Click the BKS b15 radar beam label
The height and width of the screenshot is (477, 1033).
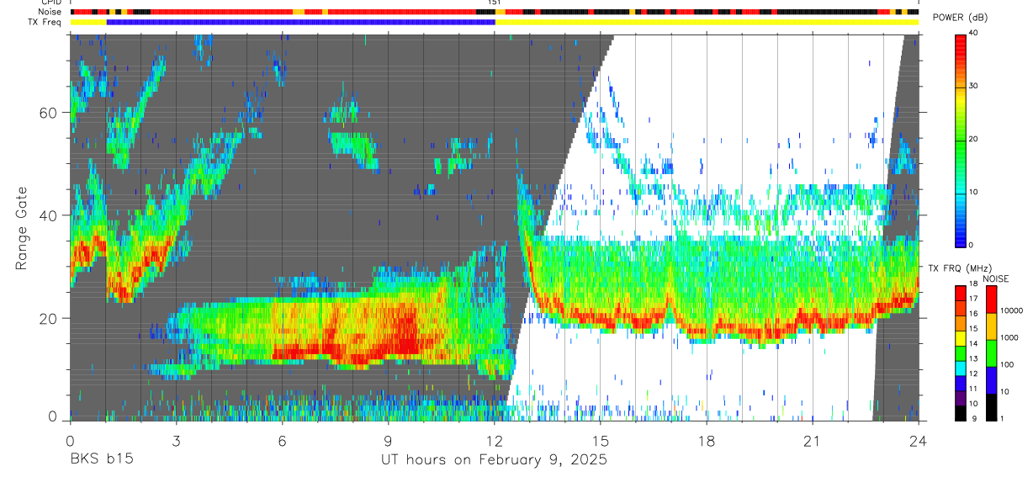click(101, 459)
